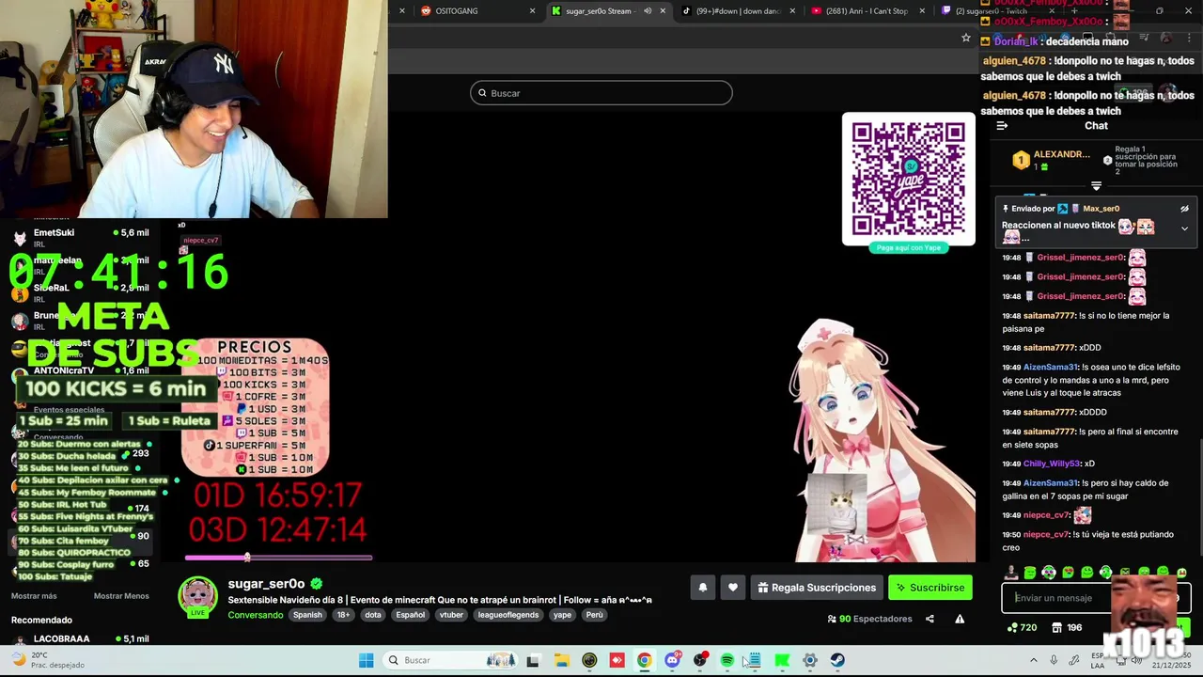This screenshot has width=1203, height=677.
Task: Click the share stream icon near Espectadores
Action: click(x=930, y=619)
